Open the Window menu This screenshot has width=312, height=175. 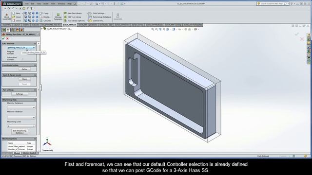click(61, 3)
